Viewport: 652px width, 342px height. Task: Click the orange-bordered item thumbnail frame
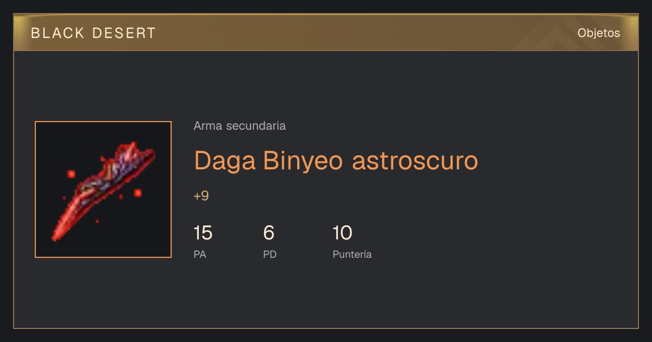click(103, 189)
